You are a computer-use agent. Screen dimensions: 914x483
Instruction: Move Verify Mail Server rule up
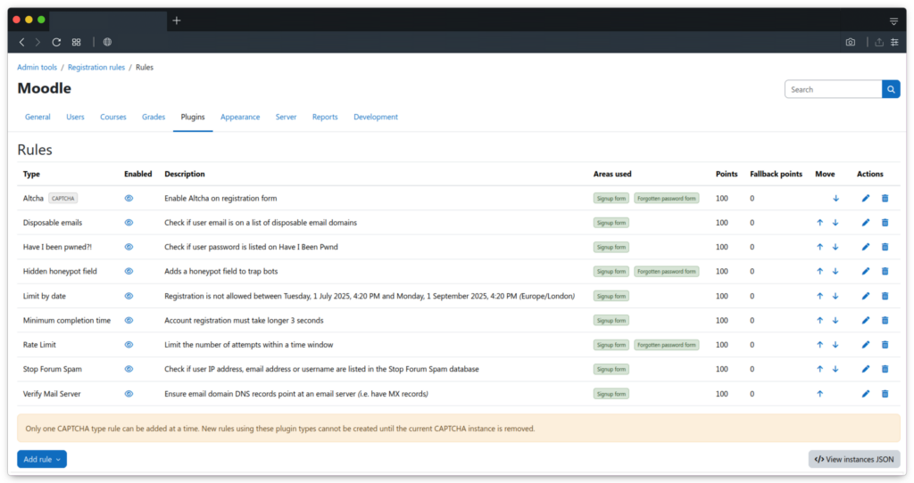point(819,394)
